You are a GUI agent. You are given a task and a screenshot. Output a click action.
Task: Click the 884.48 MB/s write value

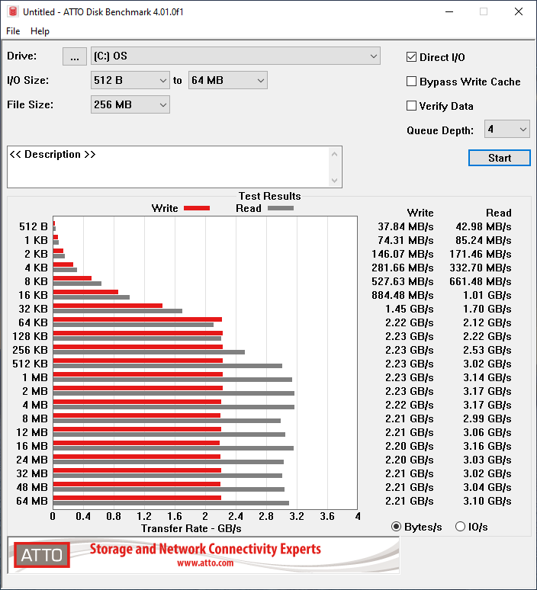tap(403, 295)
